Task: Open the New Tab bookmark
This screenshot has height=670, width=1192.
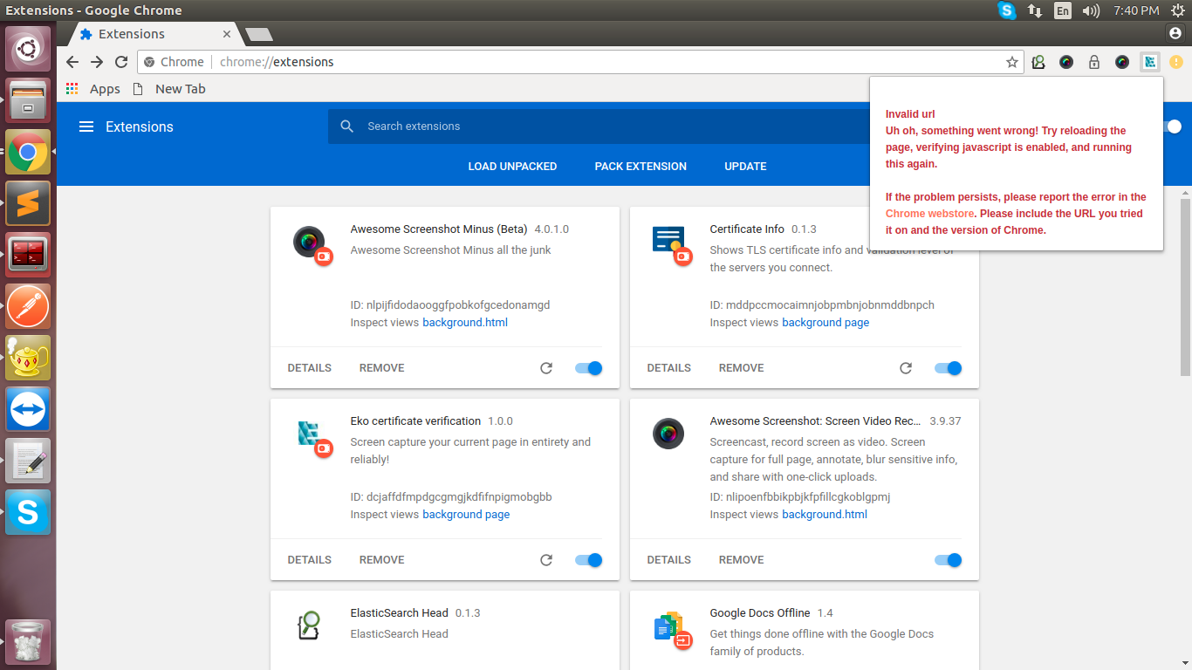Action: [x=169, y=89]
